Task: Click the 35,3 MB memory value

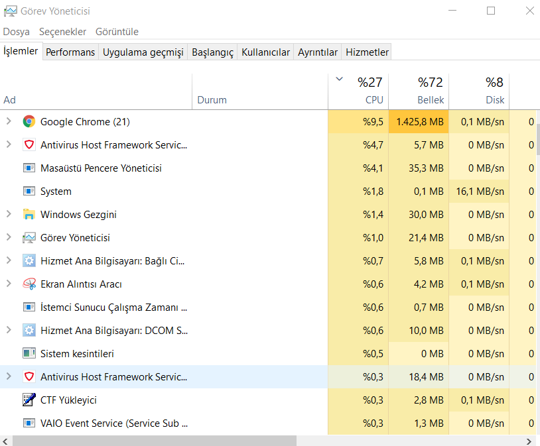Action: tap(426, 168)
